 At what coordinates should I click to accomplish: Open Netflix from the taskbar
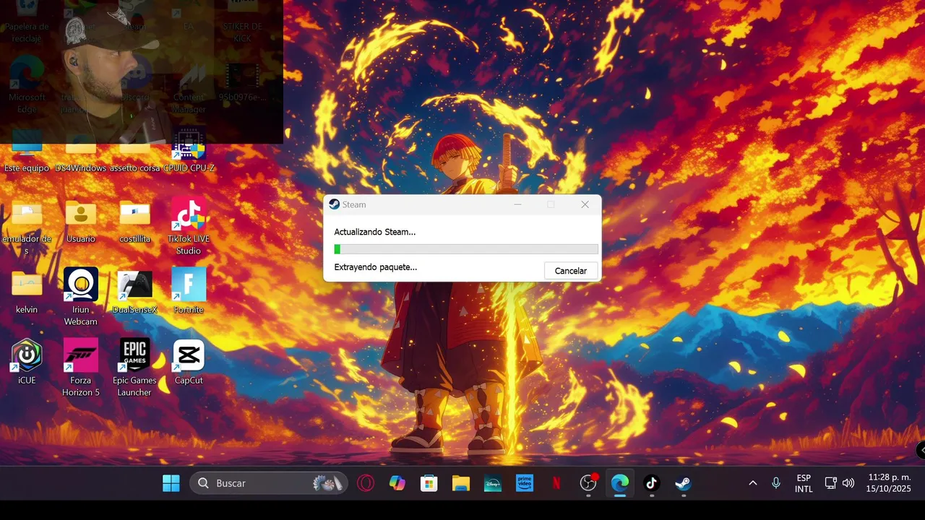[x=556, y=483]
